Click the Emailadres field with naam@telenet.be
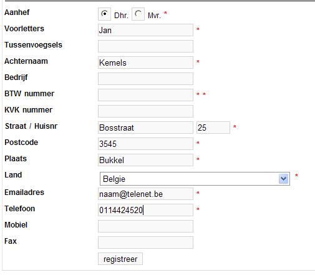 point(145,194)
